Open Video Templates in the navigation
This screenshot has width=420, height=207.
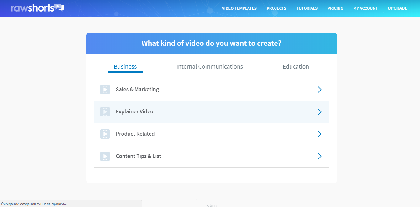(x=239, y=8)
